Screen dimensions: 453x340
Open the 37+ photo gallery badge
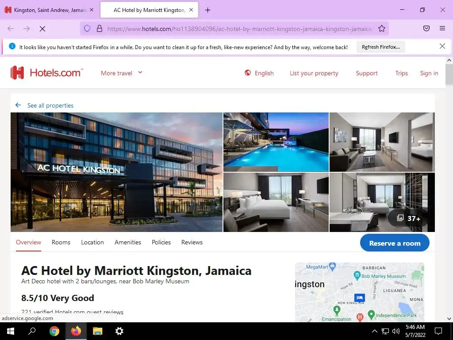(408, 218)
